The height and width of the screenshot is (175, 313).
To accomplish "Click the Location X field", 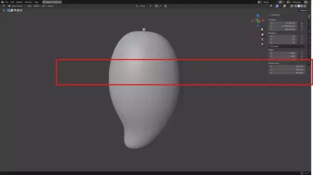I will tap(283, 23).
